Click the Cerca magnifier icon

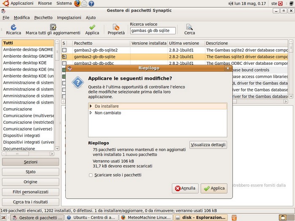pos(190,27)
